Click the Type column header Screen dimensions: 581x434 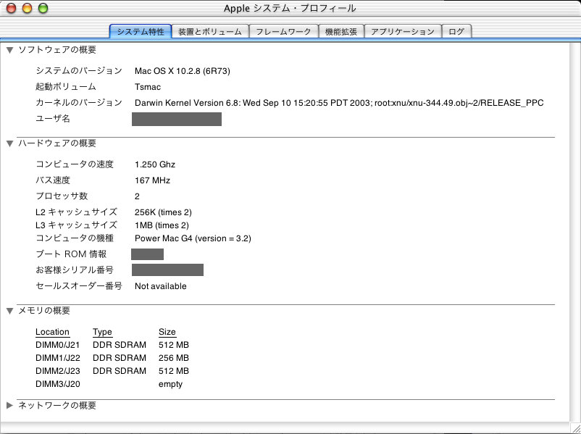[x=102, y=332]
